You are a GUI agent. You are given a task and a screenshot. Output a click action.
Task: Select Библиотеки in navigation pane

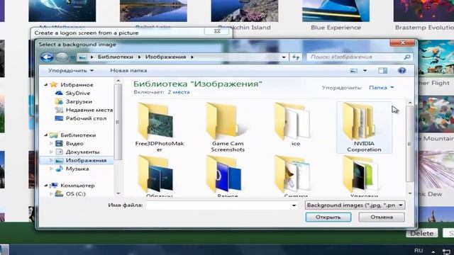pos(78,135)
